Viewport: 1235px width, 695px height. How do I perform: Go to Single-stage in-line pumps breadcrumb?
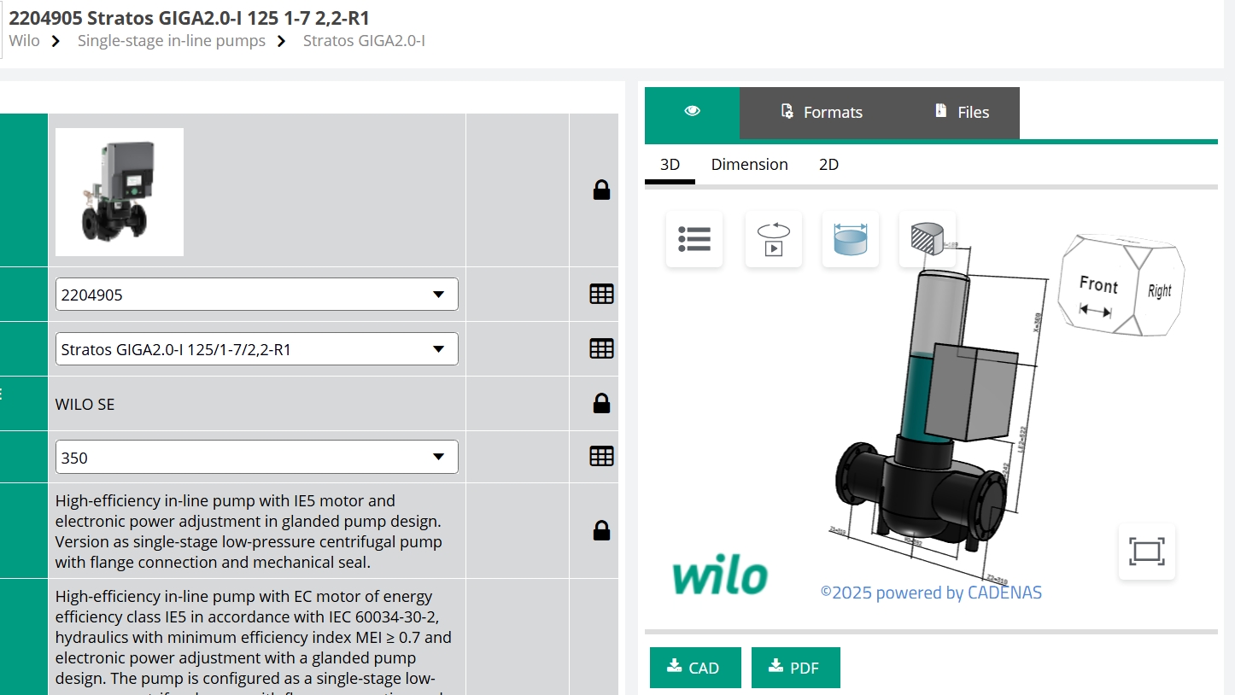(x=171, y=41)
